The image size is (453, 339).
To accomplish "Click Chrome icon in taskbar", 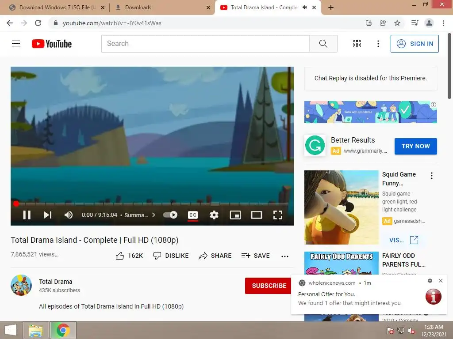I will [63, 330].
